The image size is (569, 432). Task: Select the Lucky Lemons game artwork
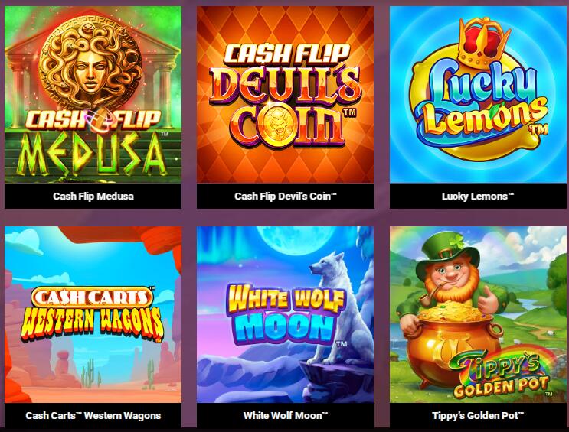[478, 94]
